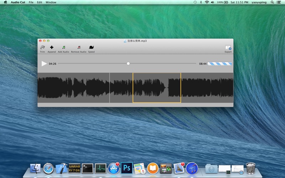Open the Trash in the Dock
This screenshot has width=285, height=178.
[250, 168]
